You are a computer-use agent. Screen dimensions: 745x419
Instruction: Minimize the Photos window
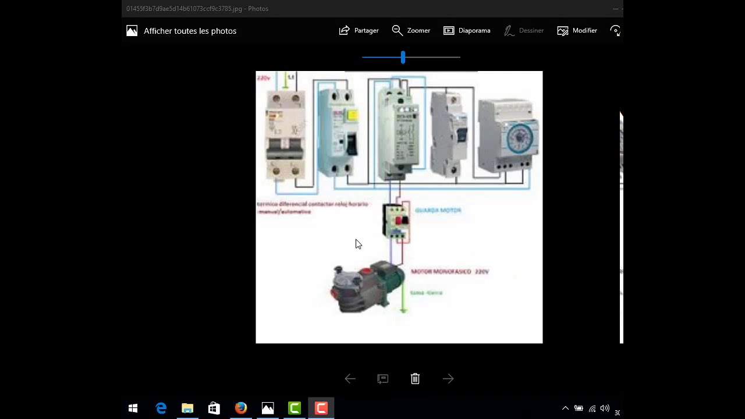point(615,9)
